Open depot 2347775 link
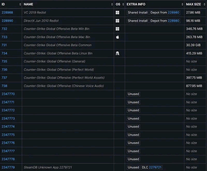 point(8,135)
